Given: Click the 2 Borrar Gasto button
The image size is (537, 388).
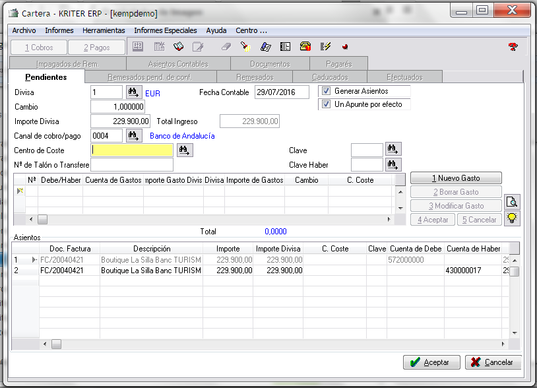Looking at the screenshot, I should [456, 192].
